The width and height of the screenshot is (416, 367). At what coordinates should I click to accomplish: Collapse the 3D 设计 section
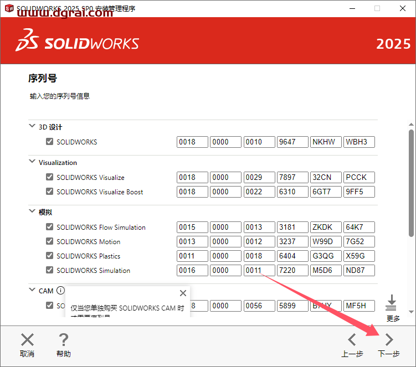click(x=32, y=126)
